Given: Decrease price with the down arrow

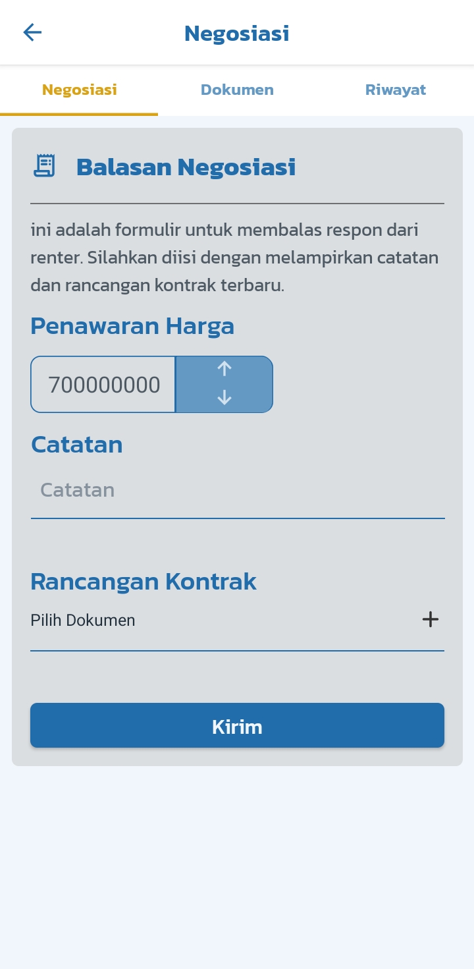Looking at the screenshot, I should pos(224,397).
